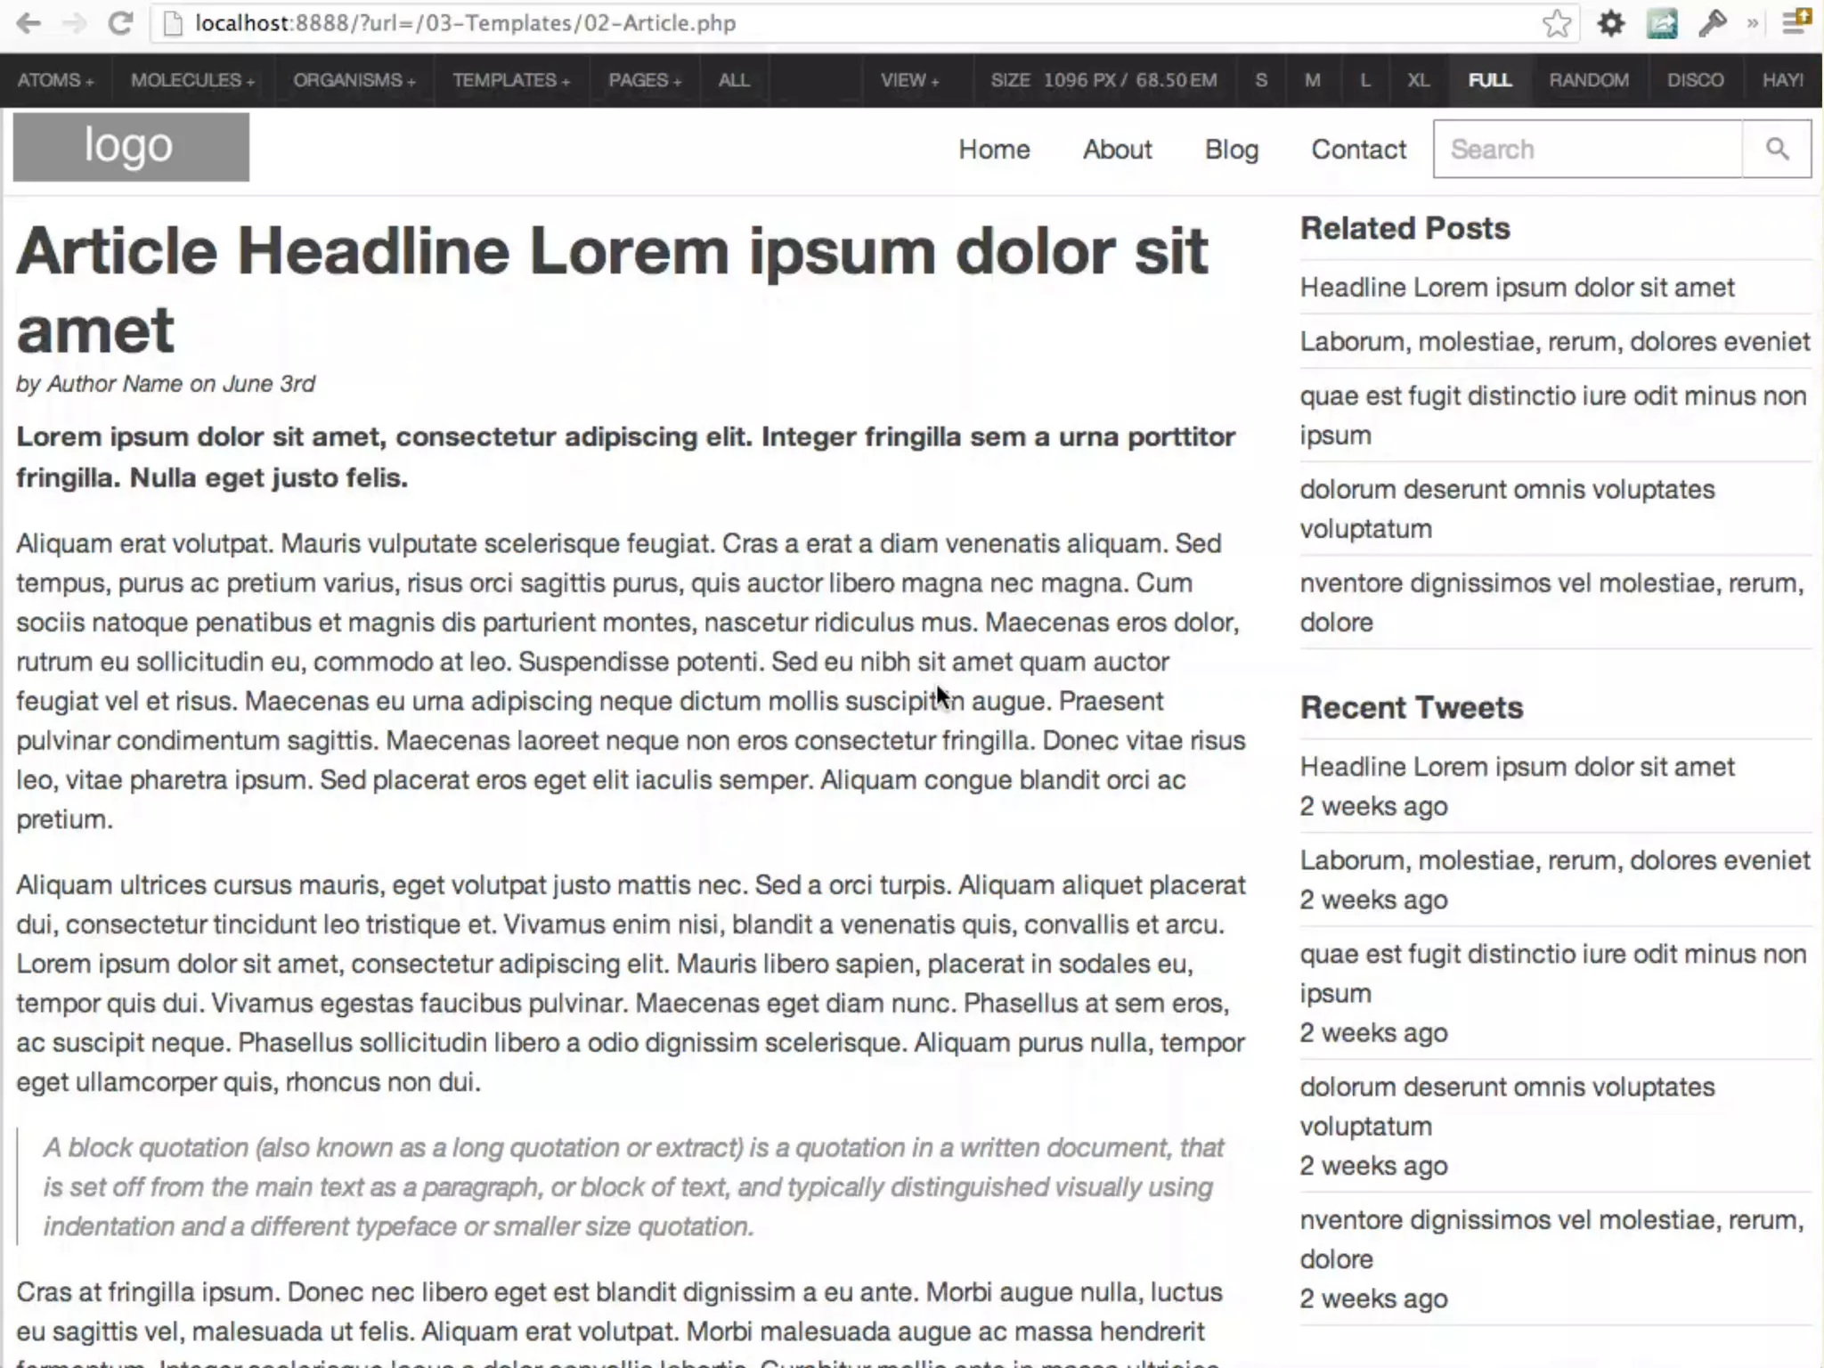This screenshot has width=1824, height=1368.
Task: Click the key extension icon
Action: coord(1712,23)
